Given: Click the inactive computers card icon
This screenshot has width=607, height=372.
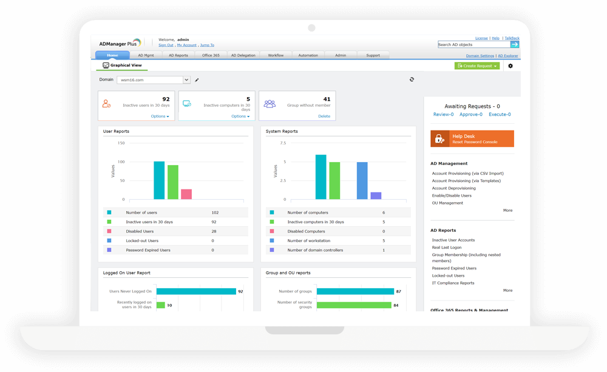Looking at the screenshot, I should click(187, 103).
